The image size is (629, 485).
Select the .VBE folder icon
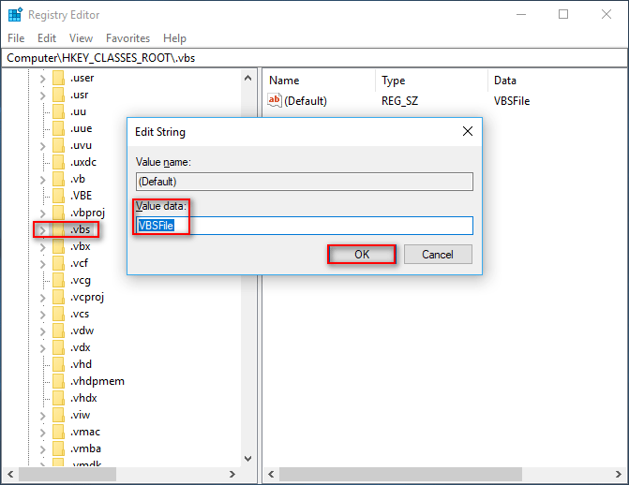tap(58, 196)
